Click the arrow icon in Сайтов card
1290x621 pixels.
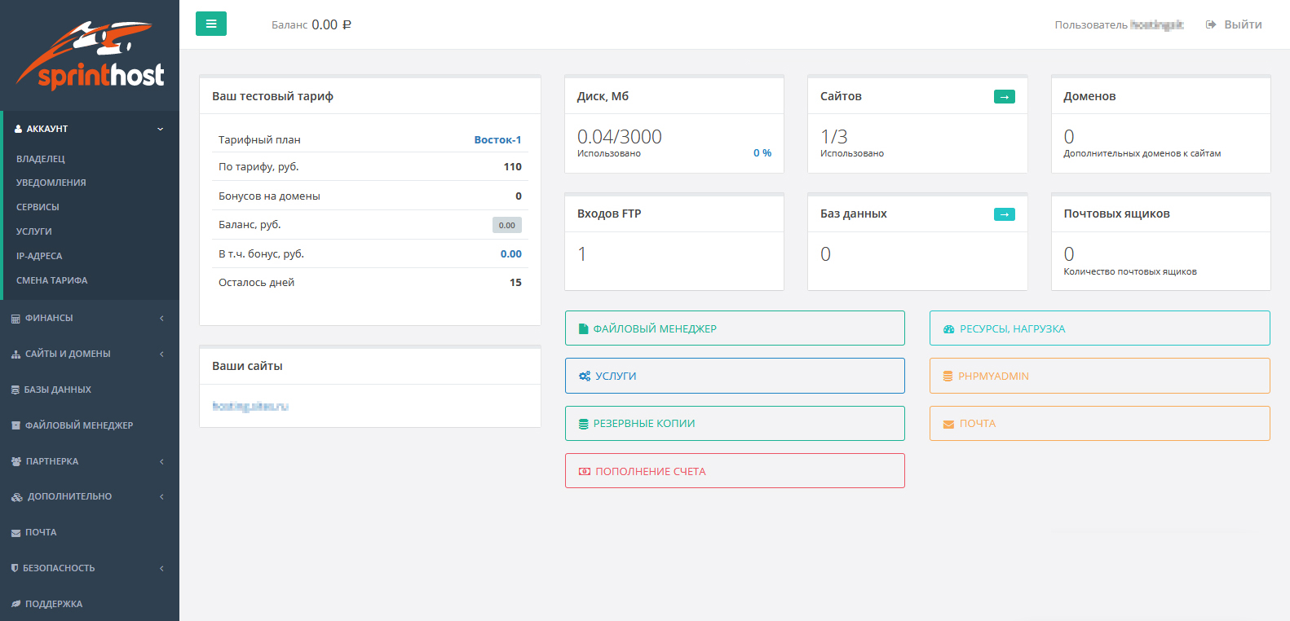point(1004,97)
